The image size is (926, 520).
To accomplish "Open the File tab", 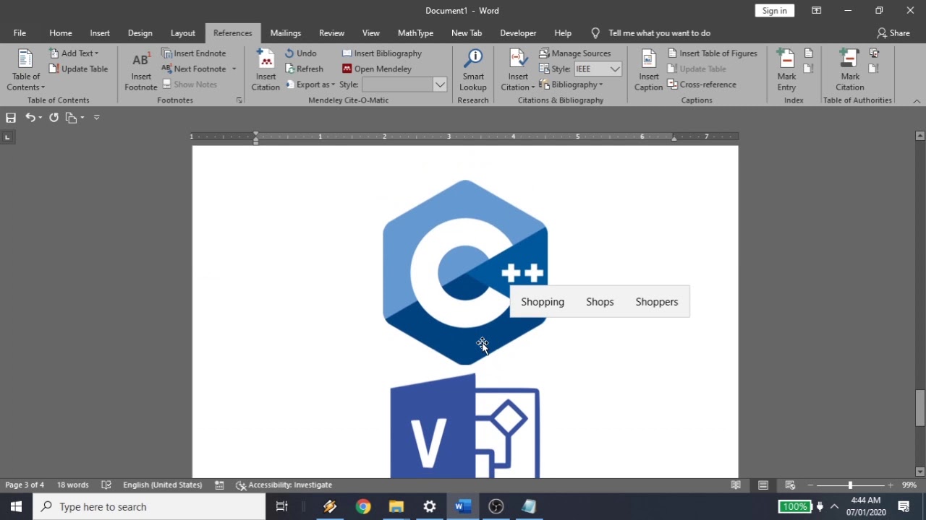I will pos(20,33).
